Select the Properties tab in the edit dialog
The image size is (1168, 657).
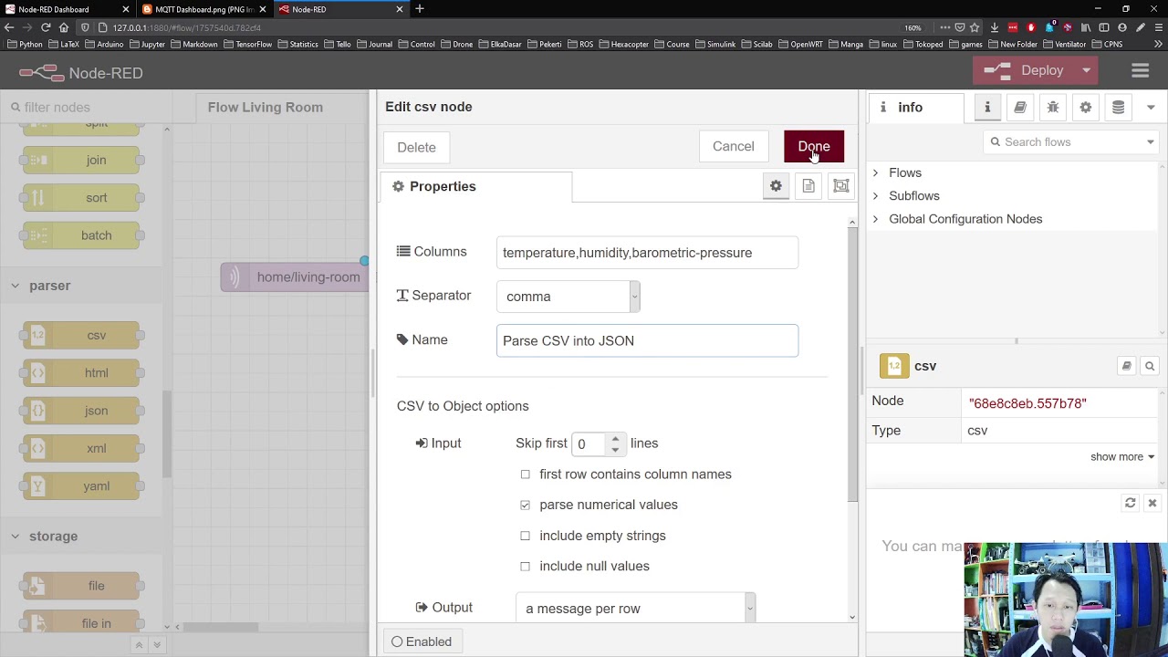(x=476, y=186)
